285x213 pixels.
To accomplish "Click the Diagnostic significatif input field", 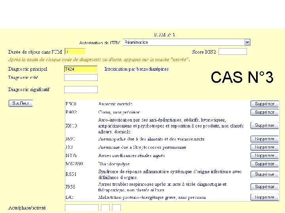I will pos(81,90).
